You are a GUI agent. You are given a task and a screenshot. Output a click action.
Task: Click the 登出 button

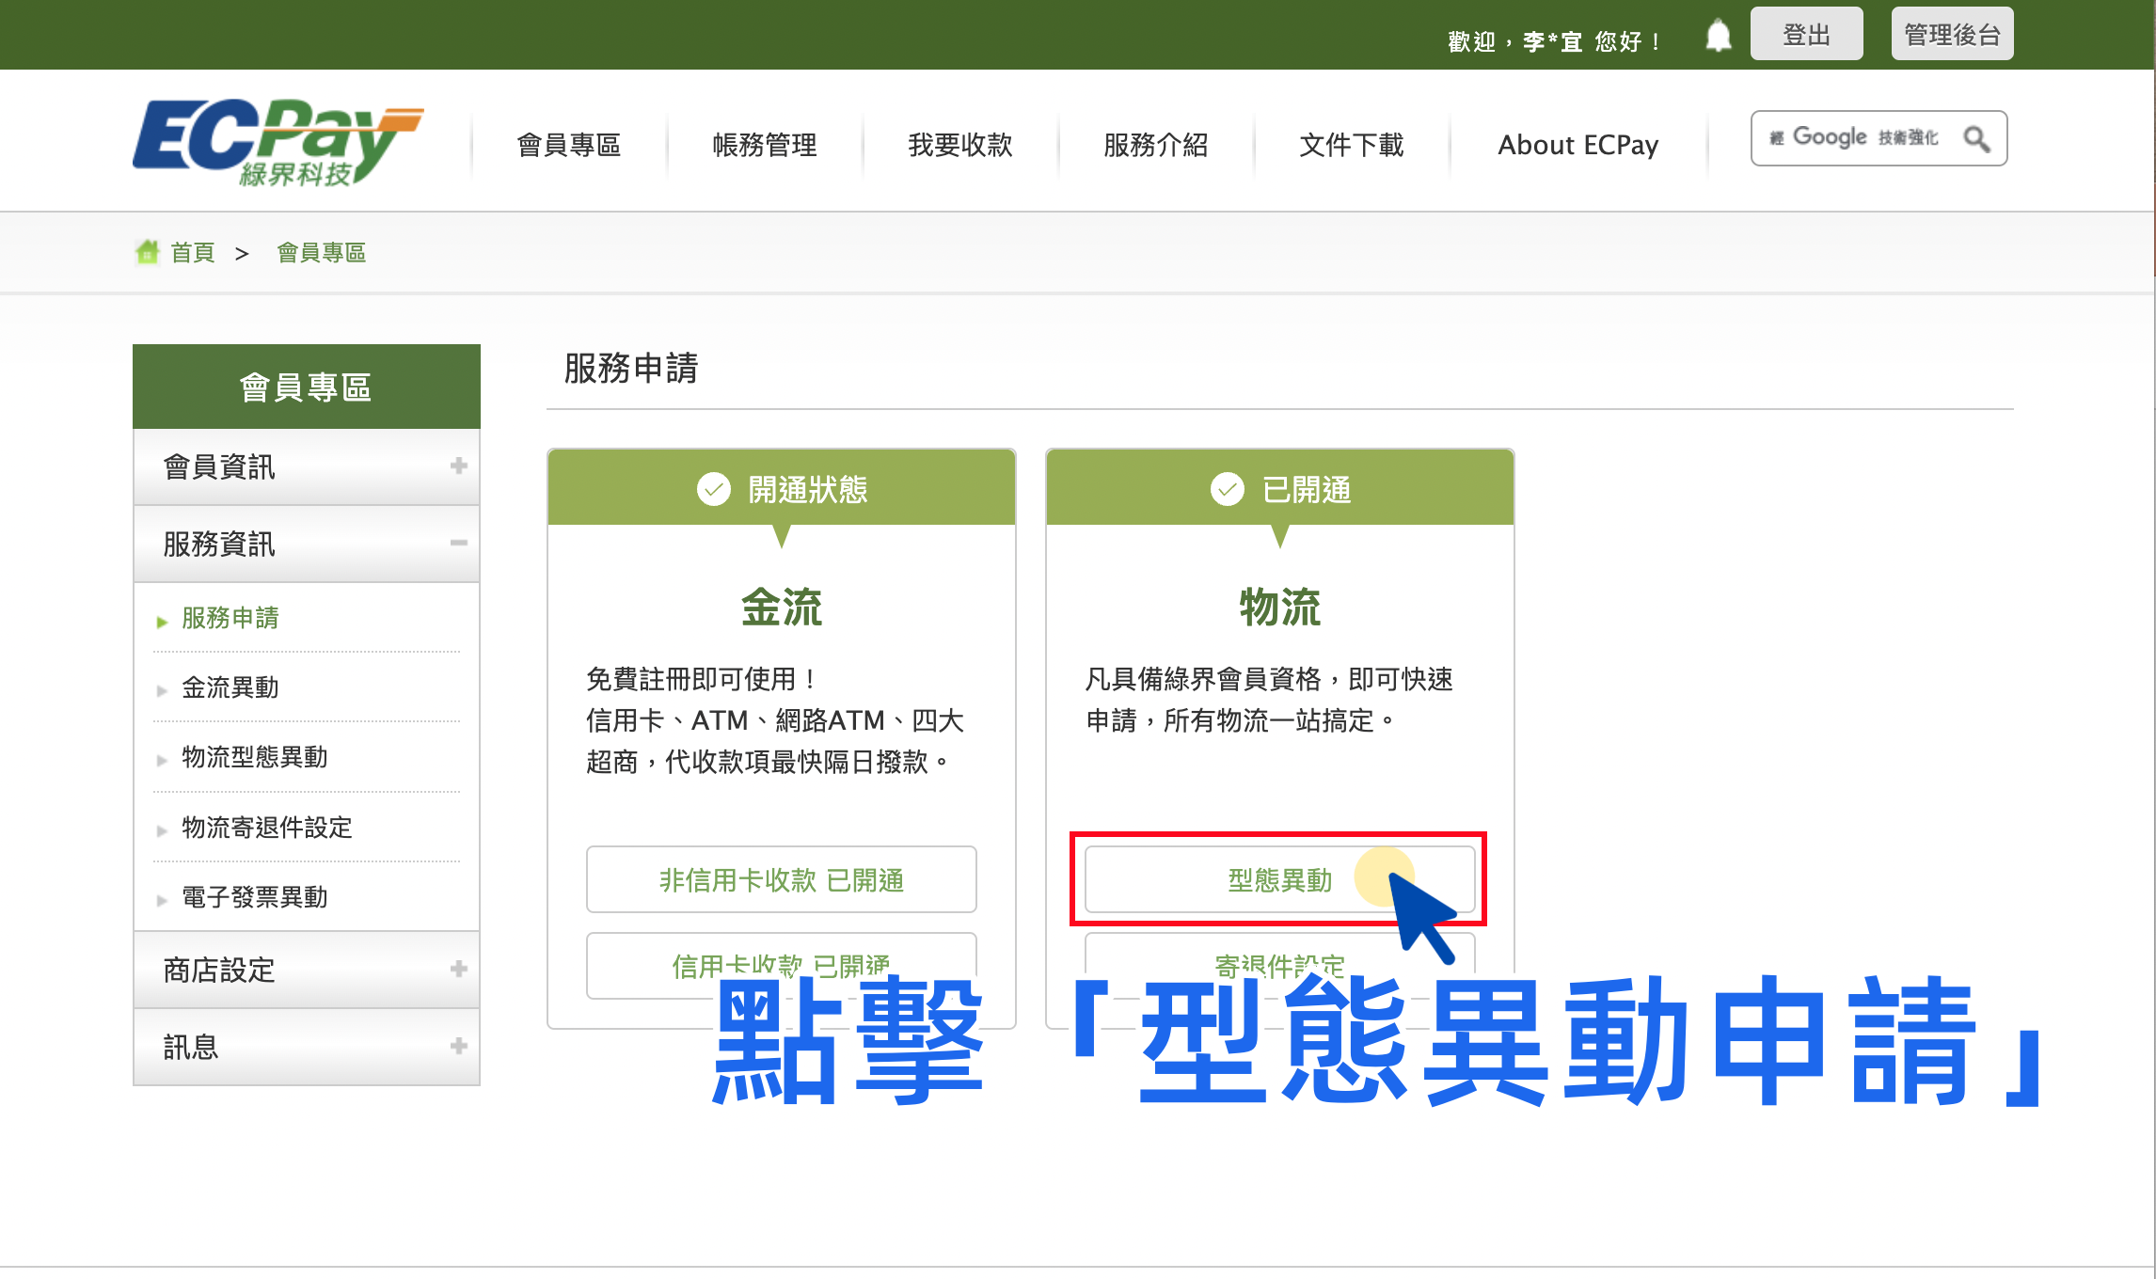[1806, 33]
